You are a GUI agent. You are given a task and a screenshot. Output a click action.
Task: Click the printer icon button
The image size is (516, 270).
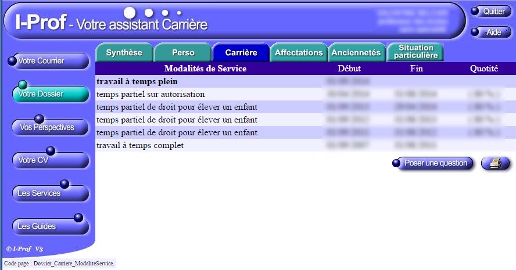pos(495,163)
